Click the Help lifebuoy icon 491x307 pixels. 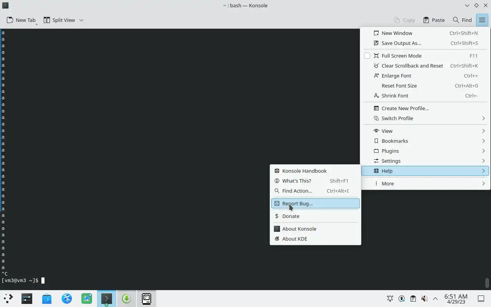point(376,171)
